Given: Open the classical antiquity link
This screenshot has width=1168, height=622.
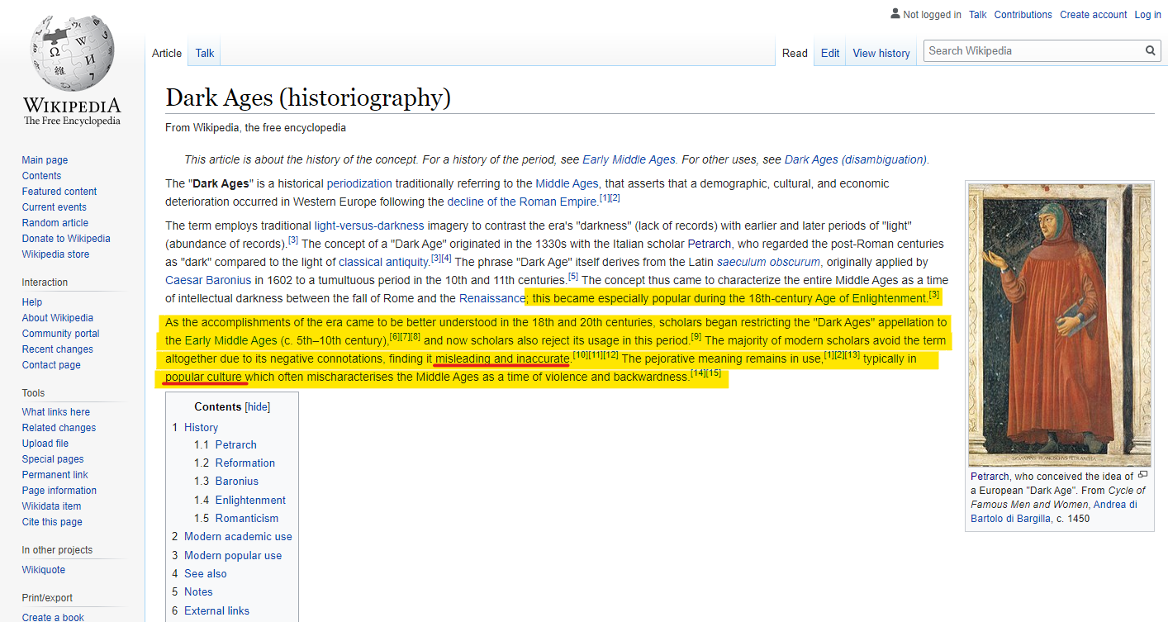Looking at the screenshot, I should (x=383, y=262).
